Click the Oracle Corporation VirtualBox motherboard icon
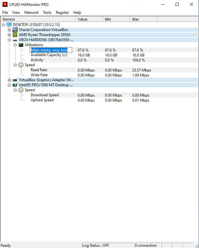 tap(15, 30)
